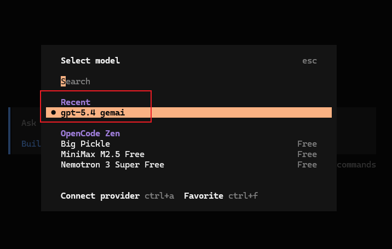This screenshot has width=392, height=249.
Task: Click the OpenCode Zen section header
Action: [x=90, y=134]
